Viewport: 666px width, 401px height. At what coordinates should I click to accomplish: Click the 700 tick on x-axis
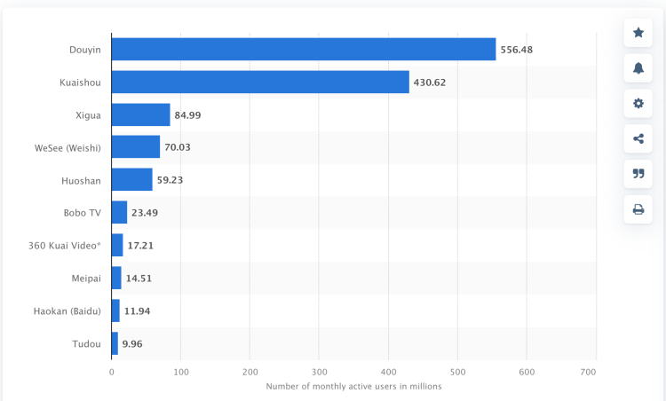(588, 372)
